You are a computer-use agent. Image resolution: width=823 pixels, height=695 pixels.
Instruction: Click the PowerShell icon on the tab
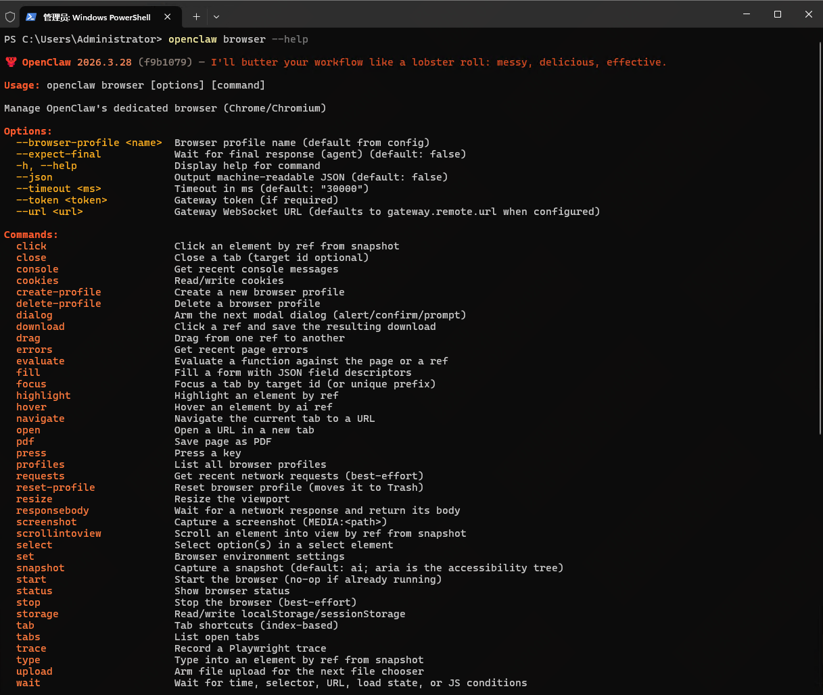tap(31, 17)
